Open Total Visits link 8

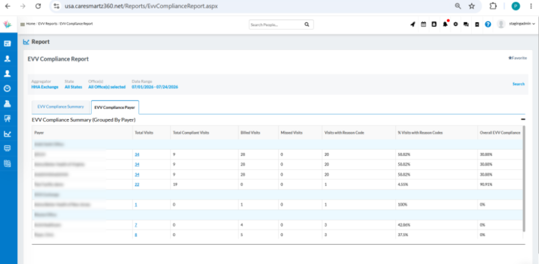136,235
